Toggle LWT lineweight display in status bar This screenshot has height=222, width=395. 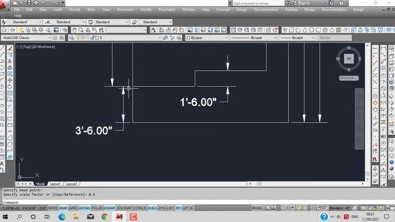point(170,208)
